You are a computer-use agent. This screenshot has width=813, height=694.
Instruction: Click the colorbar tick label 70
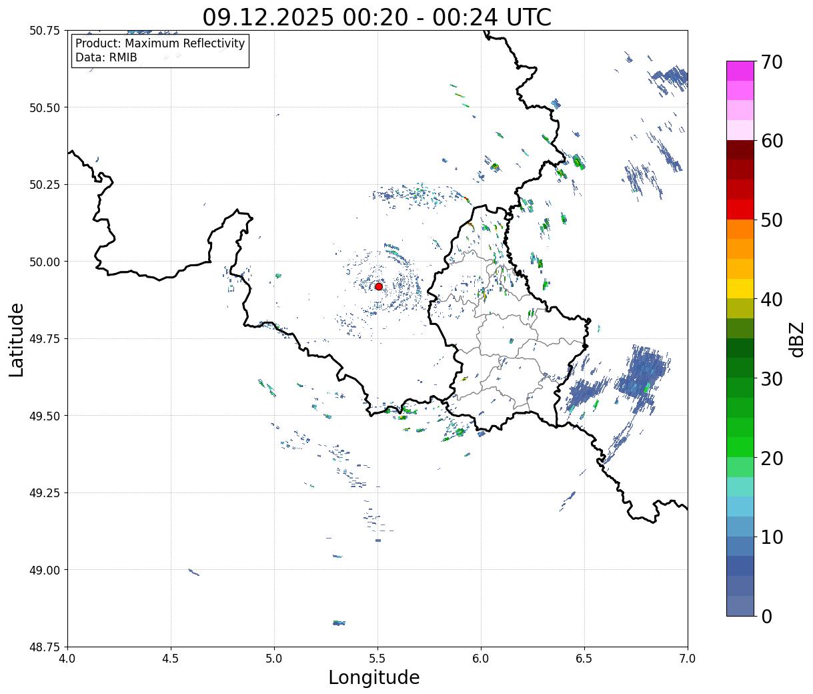(772, 62)
